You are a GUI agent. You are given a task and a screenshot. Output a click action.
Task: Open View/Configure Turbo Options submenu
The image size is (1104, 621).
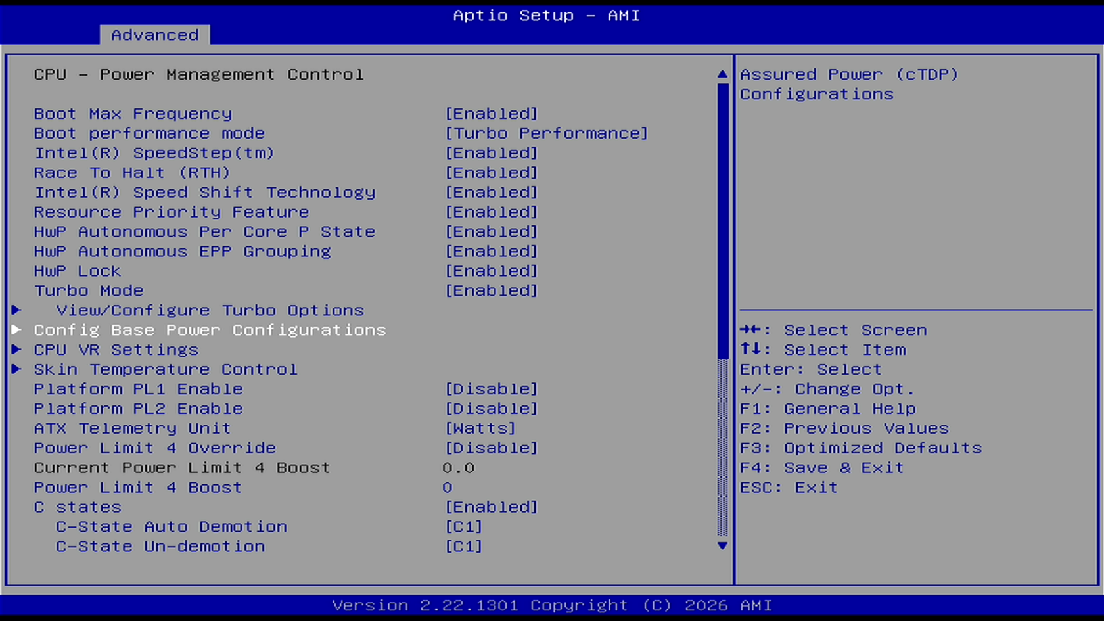click(x=210, y=310)
